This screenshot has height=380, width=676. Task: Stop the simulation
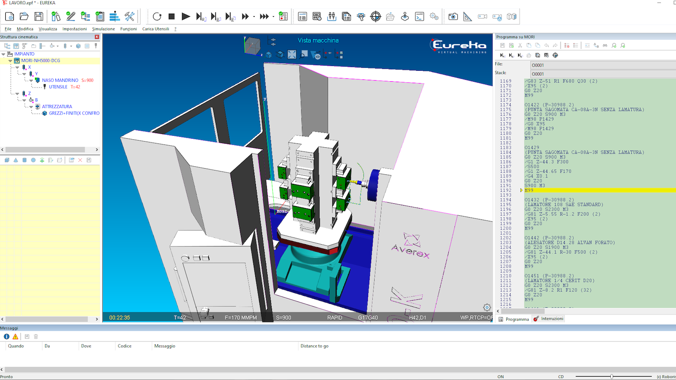[172, 17]
